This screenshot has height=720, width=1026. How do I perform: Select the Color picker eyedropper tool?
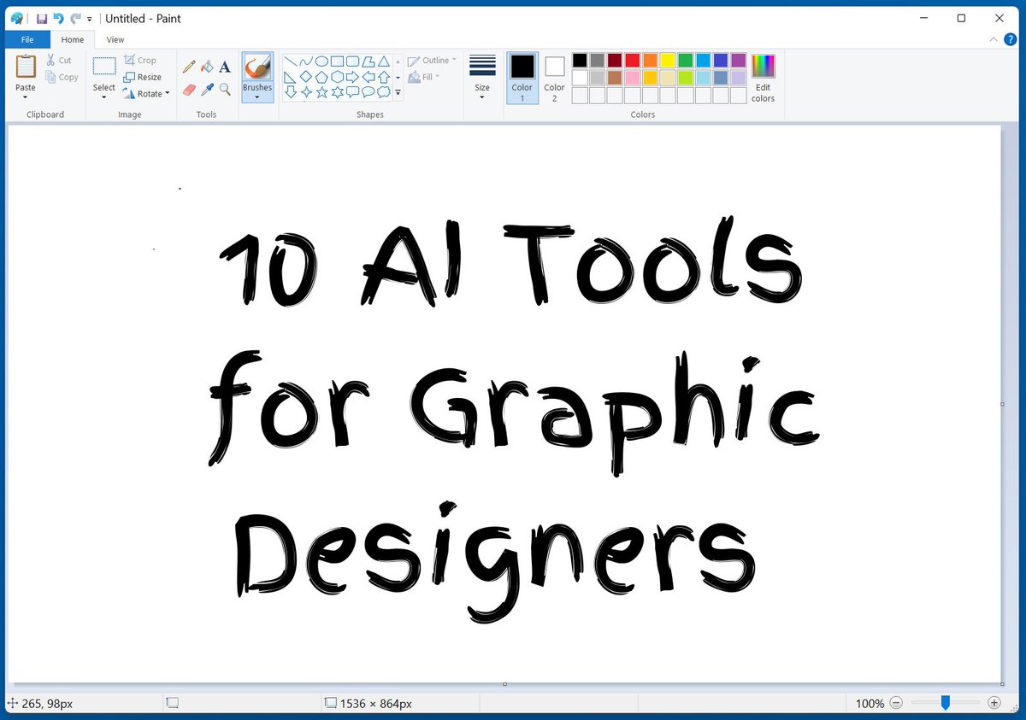point(206,90)
